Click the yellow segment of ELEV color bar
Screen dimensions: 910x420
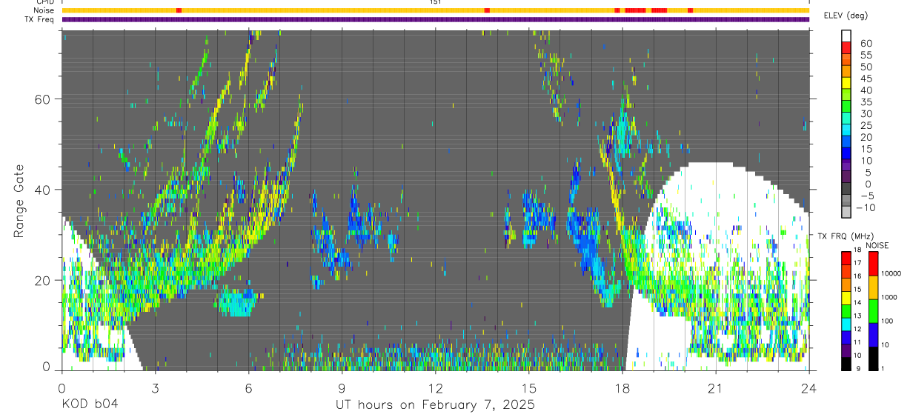tap(846, 83)
